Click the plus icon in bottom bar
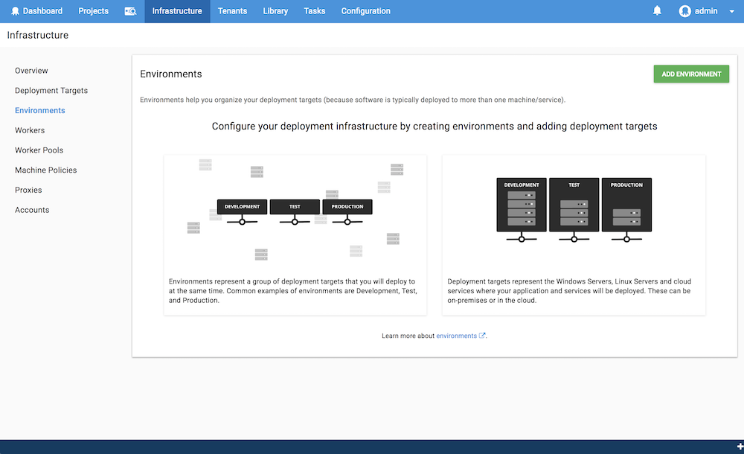 pyautogui.click(x=740, y=447)
